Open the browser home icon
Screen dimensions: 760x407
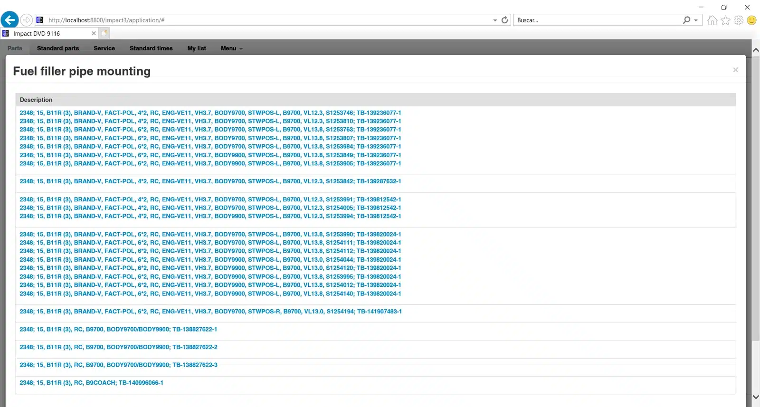[x=712, y=20]
